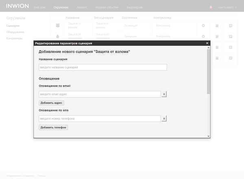Open the Лицензионное соглашение footer link
This screenshot has height=179, width=244.
[x=20, y=176]
